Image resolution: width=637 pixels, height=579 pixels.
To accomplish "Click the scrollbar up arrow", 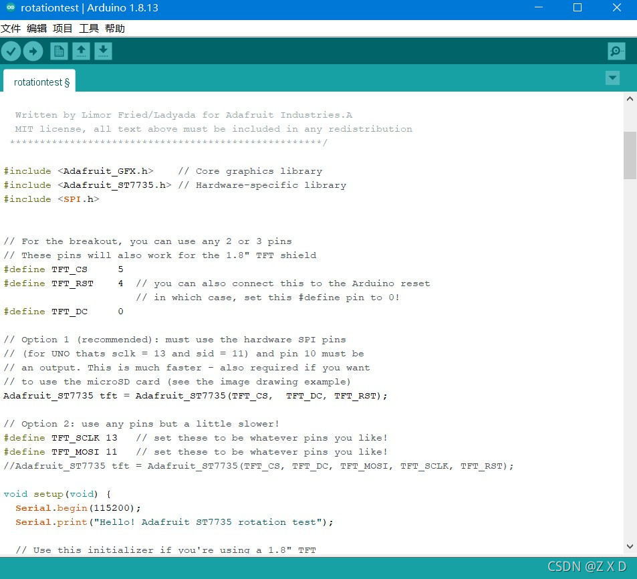I will [x=630, y=99].
